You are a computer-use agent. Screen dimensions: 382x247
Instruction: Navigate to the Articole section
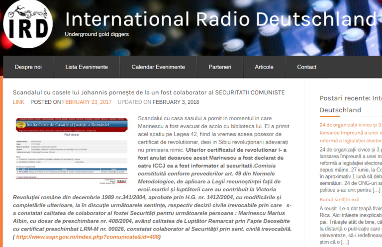264,67
